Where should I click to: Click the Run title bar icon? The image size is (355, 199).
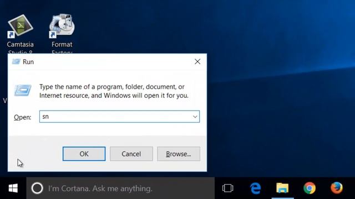click(x=16, y=61)
